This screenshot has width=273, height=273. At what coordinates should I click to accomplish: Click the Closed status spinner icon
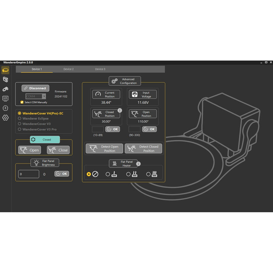[x=33, y=140]
